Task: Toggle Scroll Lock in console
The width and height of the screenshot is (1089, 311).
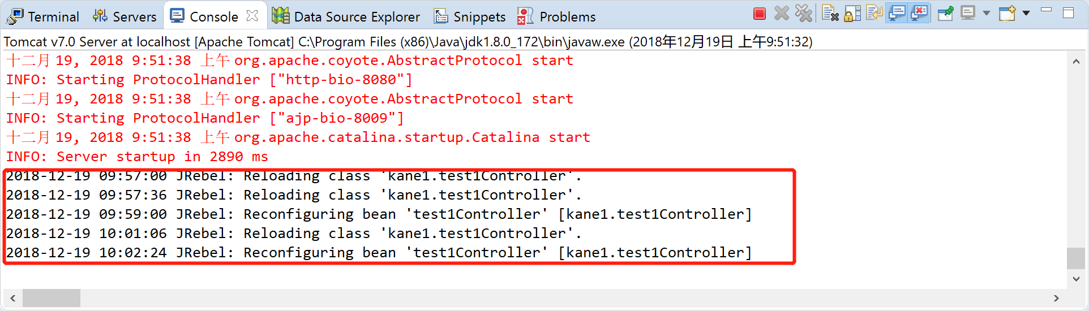Action: pos(852,14)
